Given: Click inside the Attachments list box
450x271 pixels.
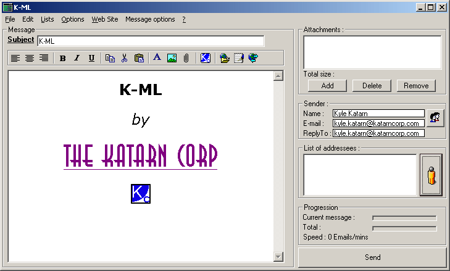Looking at the screenshot, I should (x=372, y=52).
